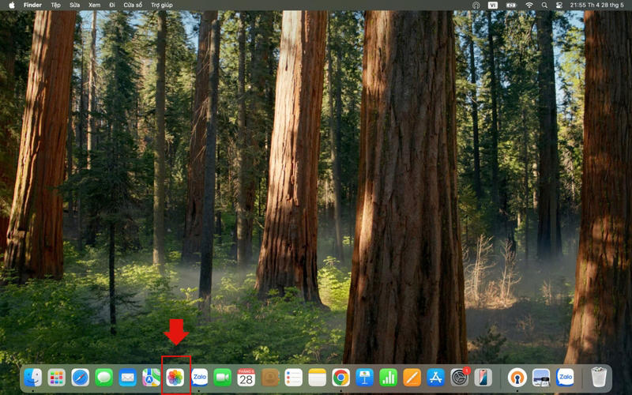The image size is (632, 395).
Task: Open the orange keyhole VPN app
Action: pyautogui.click(x=517, y=378)
